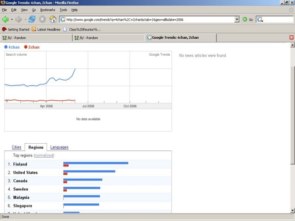This screenshot has width=295, height=221.
Task: Open the search engine selector dropdown
Action: click(x=260, y=20)
